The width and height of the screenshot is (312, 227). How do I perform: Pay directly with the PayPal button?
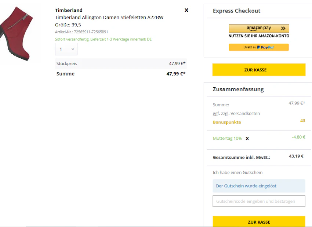(x=259, y=47)
